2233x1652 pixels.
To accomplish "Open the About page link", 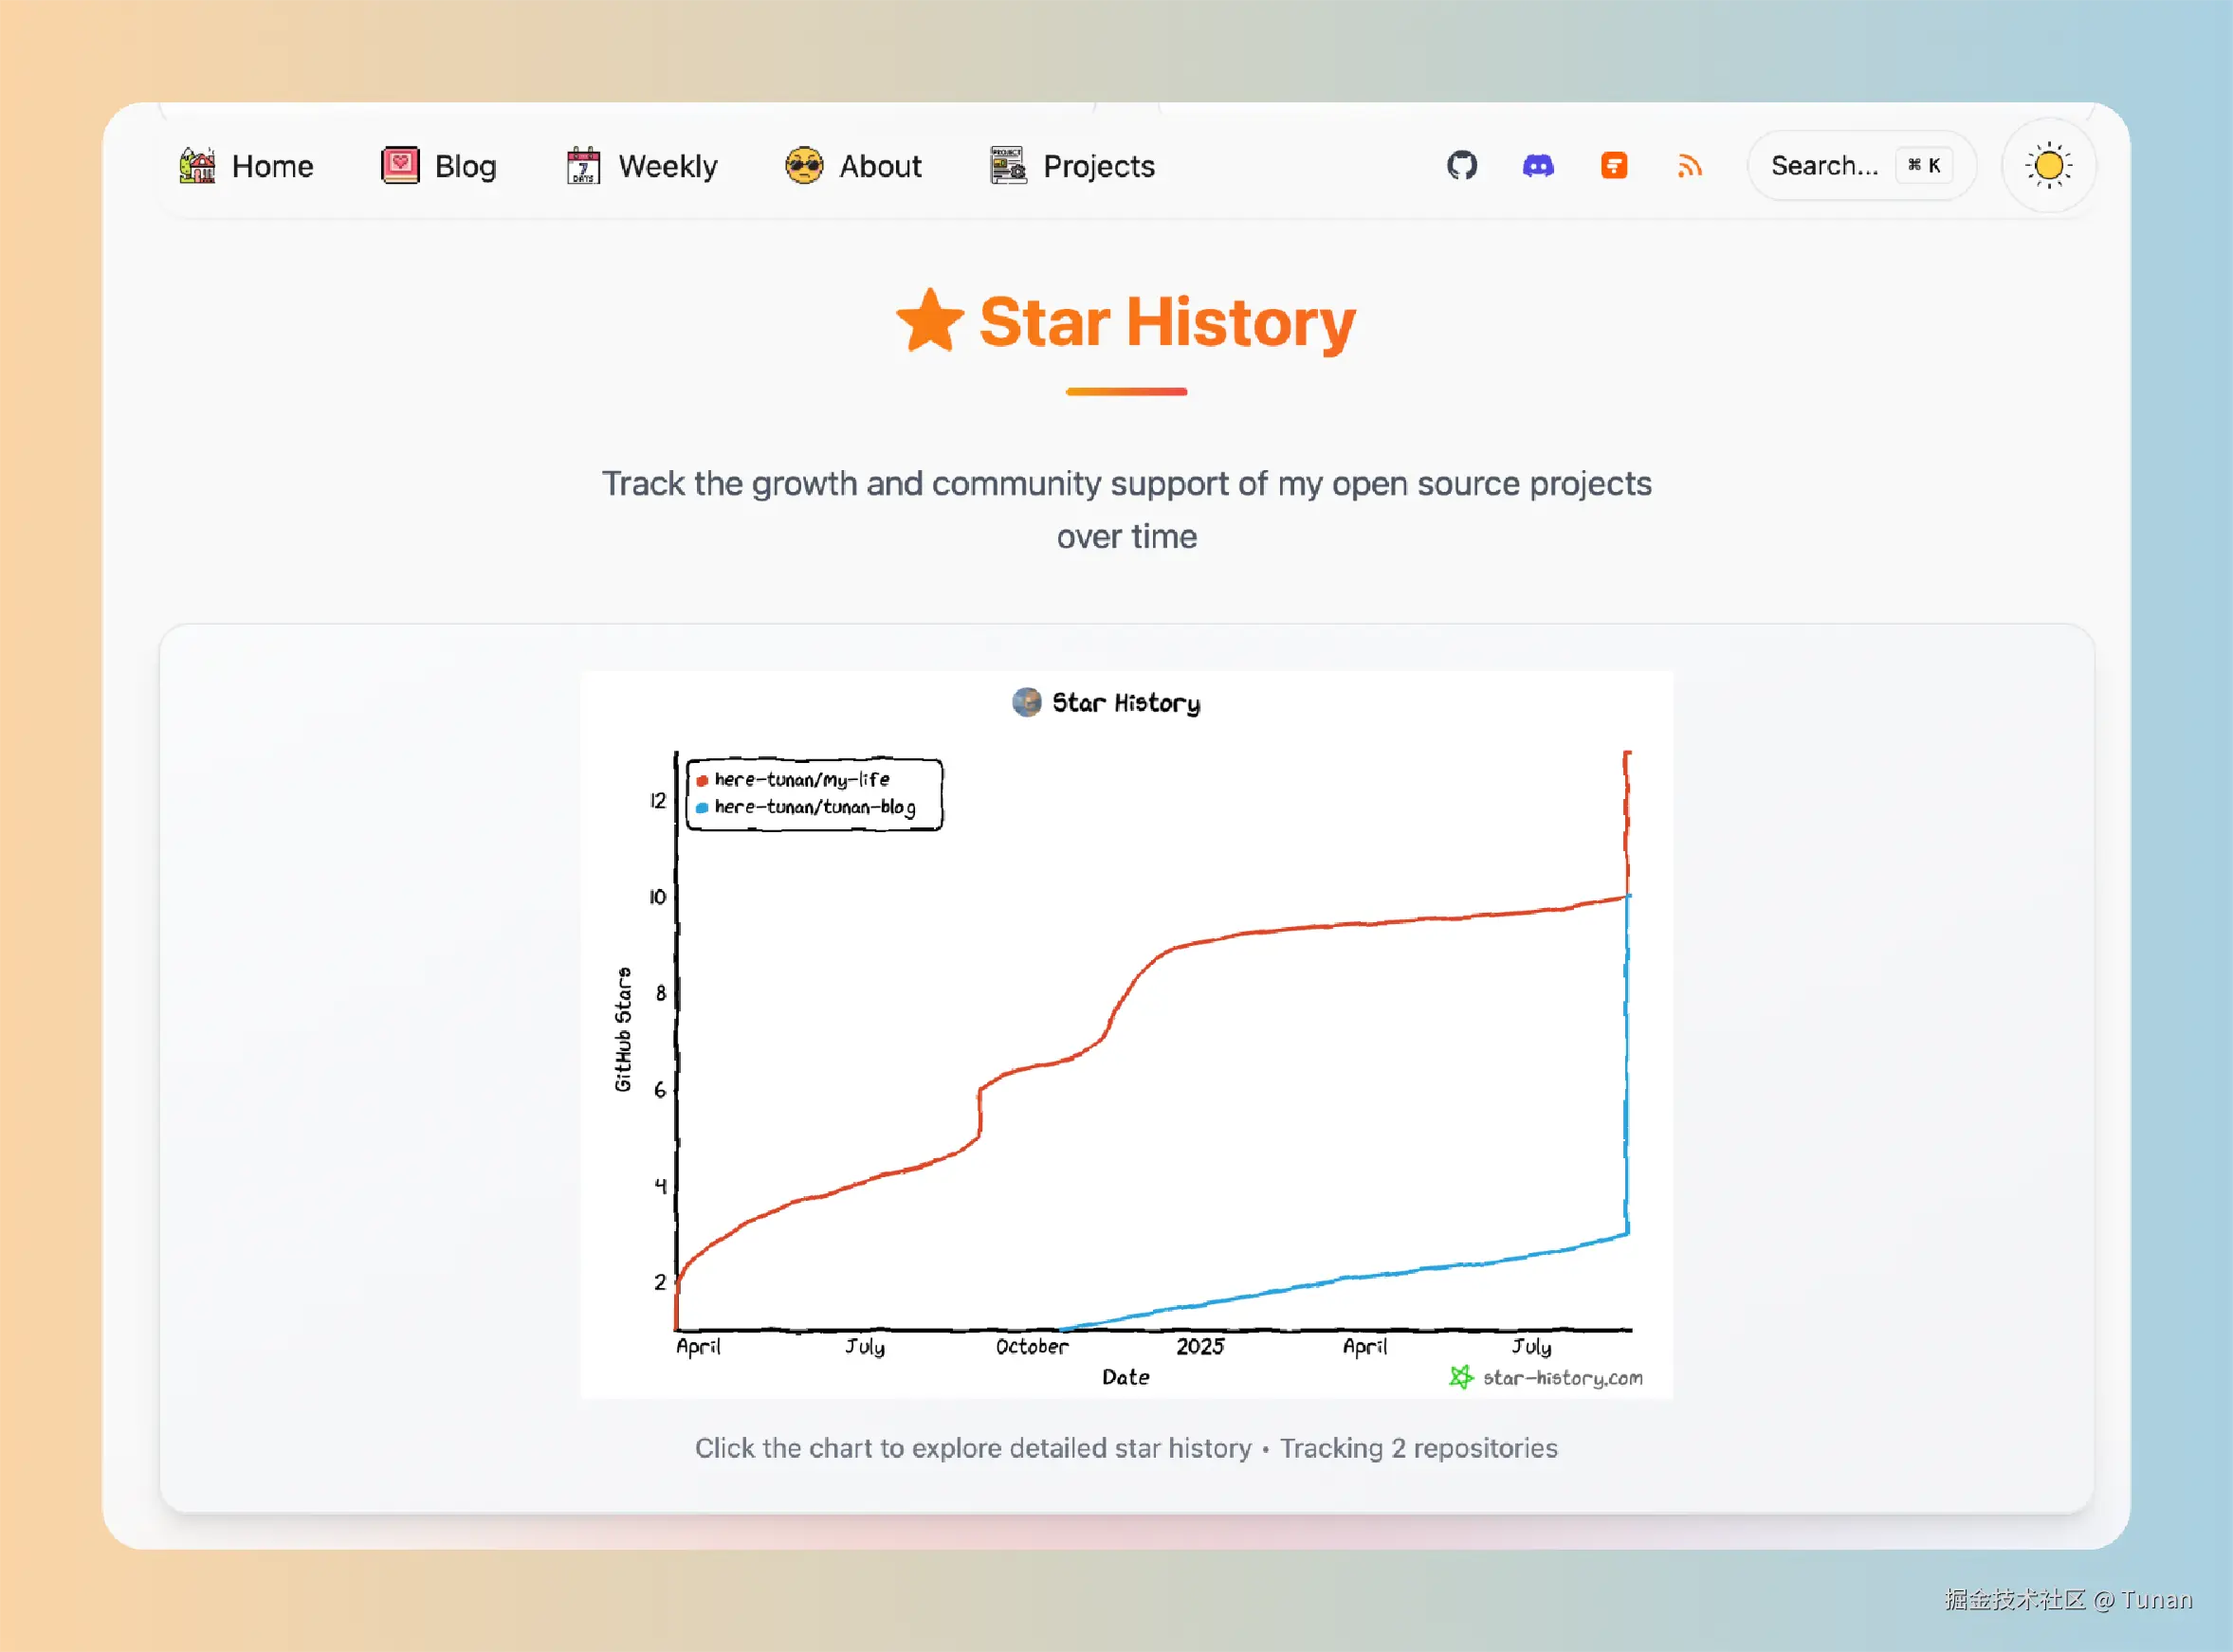I will [x=879, y=166].
